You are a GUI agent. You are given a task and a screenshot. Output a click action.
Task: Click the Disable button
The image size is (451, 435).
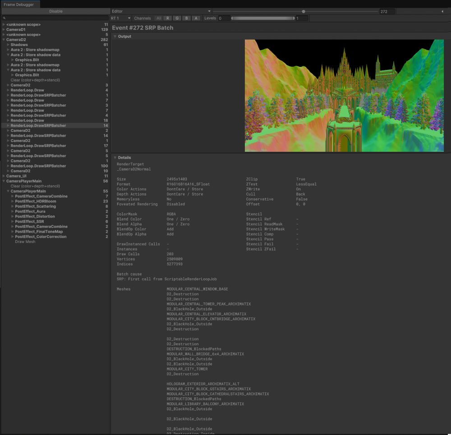(x=55, y=11)
